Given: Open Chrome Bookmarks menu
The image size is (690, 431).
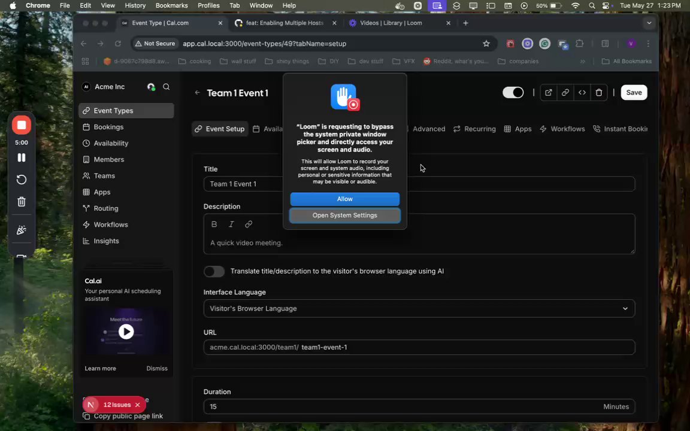Looking at the screenshot, I should [x=172, y=6].
